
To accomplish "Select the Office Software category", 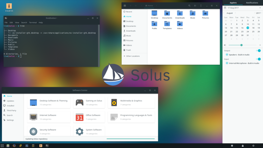I will pos(89,117).
